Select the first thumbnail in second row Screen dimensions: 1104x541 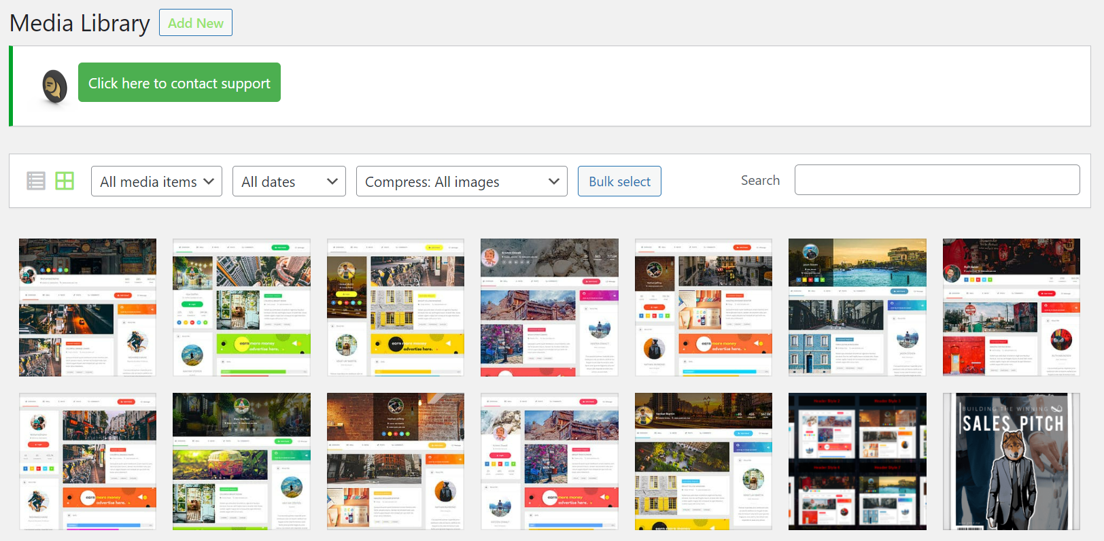(88, 461)
